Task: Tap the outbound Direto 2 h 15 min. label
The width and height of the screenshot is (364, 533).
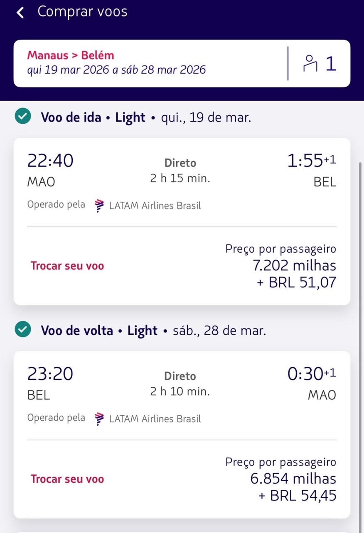Action: (180, 171)
